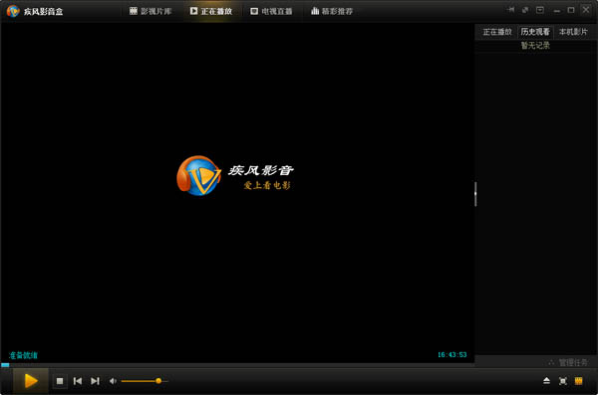This screenshot has width=598, height=395.
Task: Mute the audio using the speaker icon
Action: click(x=113, y=381)
